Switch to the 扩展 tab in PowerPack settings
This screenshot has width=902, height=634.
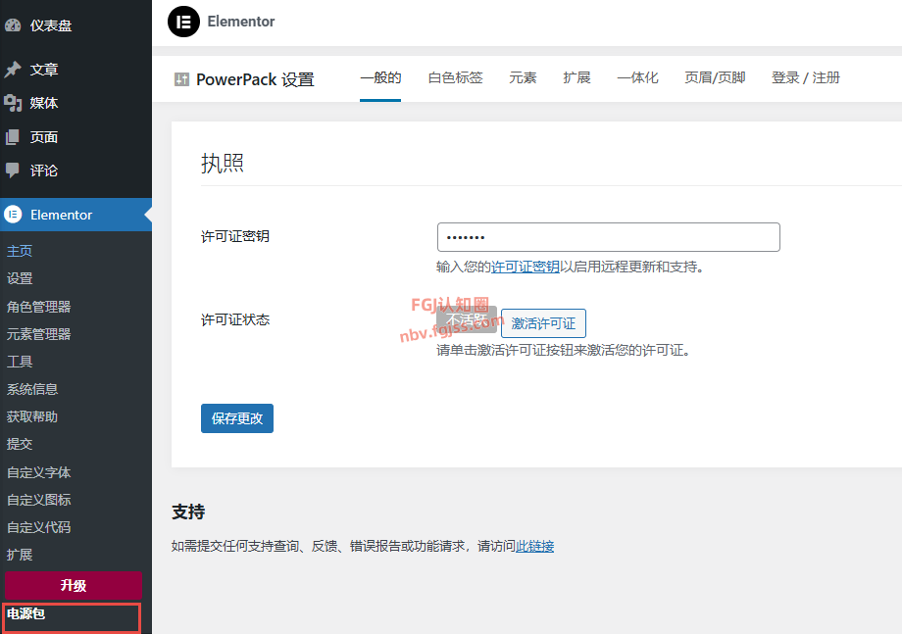coord(576,78)
